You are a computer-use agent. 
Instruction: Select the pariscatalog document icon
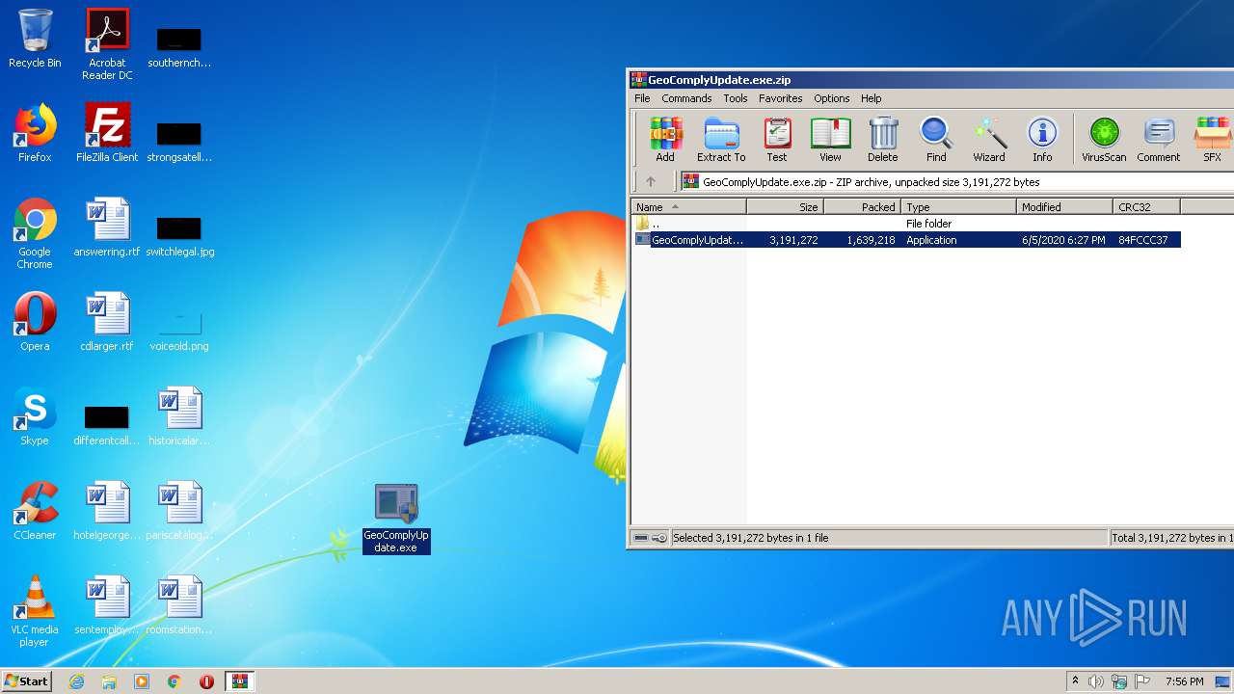(x=179, y=511)
